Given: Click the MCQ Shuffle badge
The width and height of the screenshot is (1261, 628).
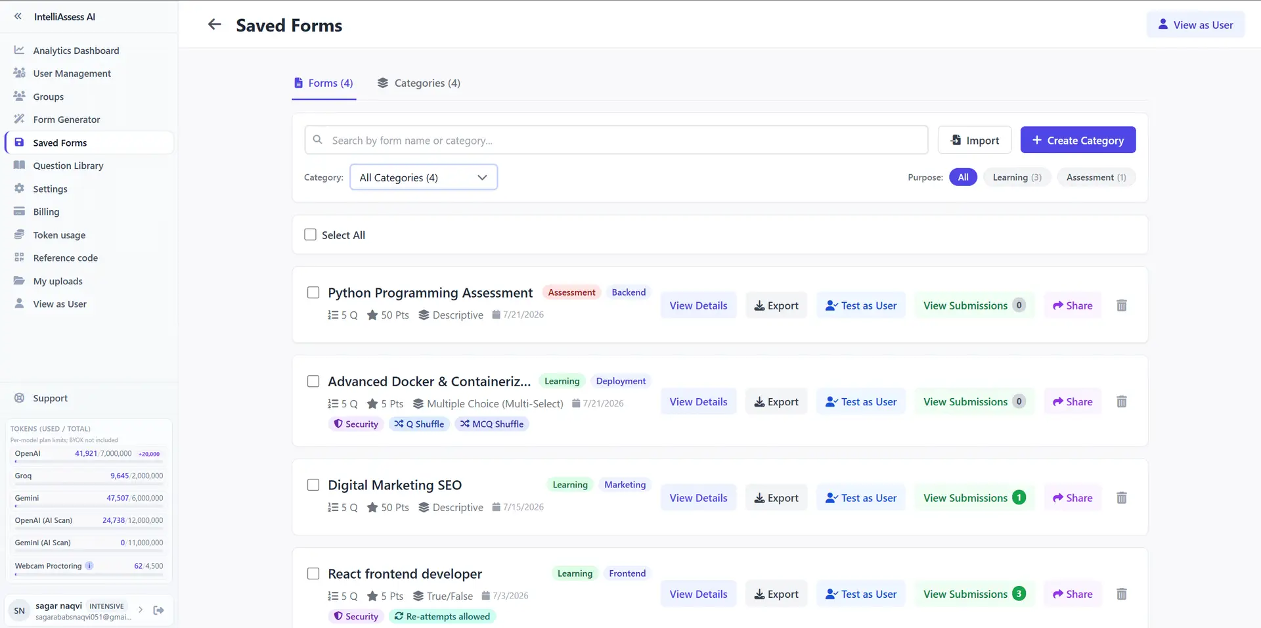Looking at the screenshot, I should click(x=492, y=424).
